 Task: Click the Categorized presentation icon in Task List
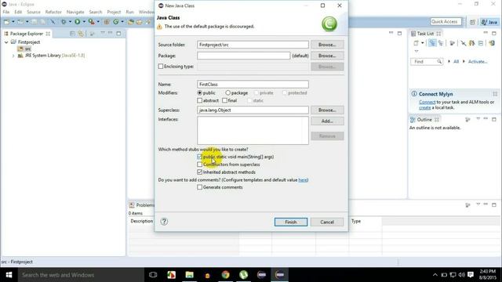click(432, 43)
